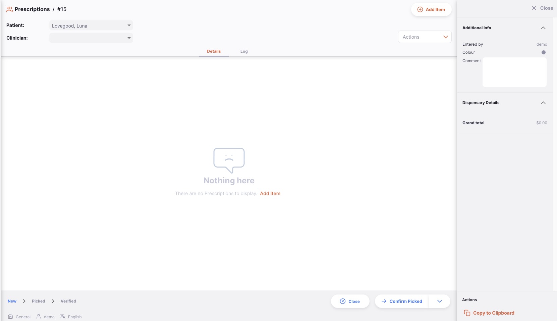Viewport: 557px width, 321px height.
Task: Click the demo user icon in footer
Action: tap(39, 317)
